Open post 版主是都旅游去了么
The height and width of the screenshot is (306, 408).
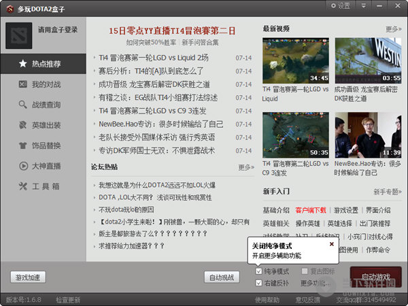point(153,234)
